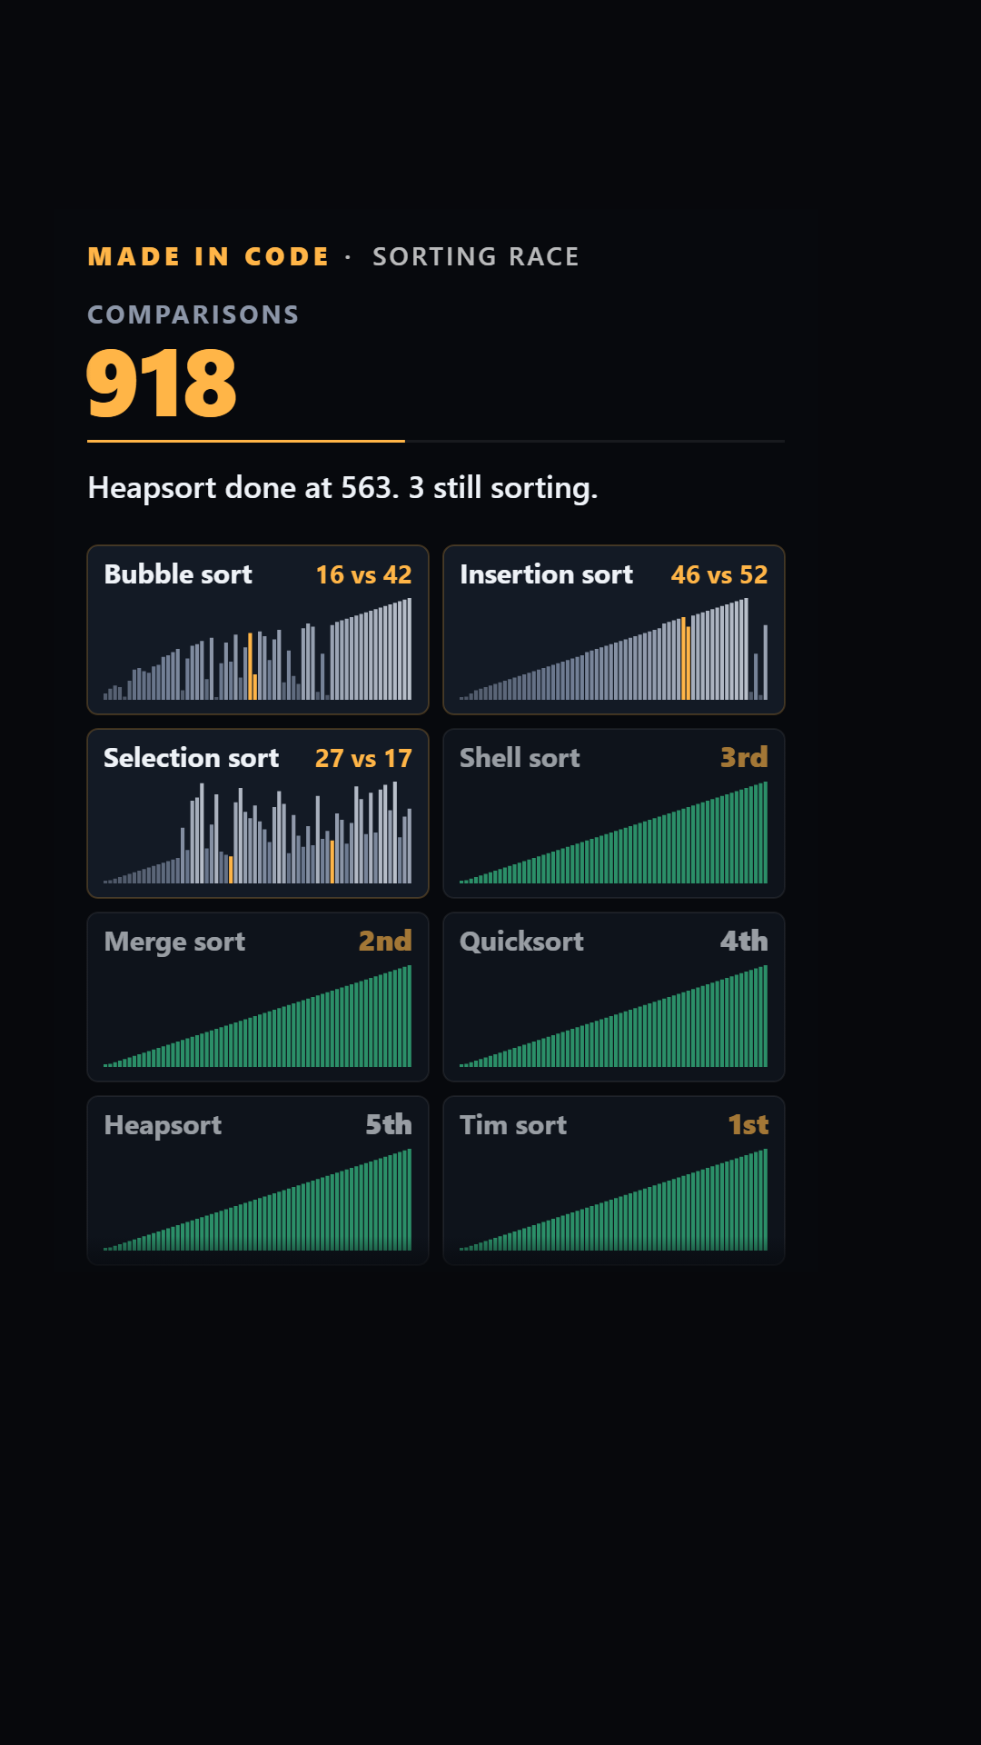The image size is (981, 1745).
Task: Click the SORTING RACE heading
Action: (476, 257)
